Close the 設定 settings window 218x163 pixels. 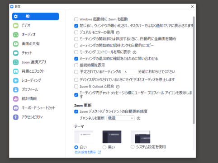192,7
